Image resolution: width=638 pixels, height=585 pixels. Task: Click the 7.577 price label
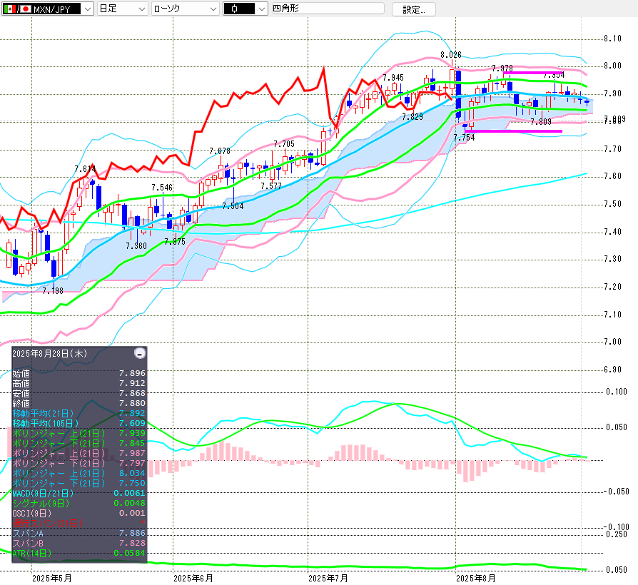pyautogui.click(x=271, y=186)
